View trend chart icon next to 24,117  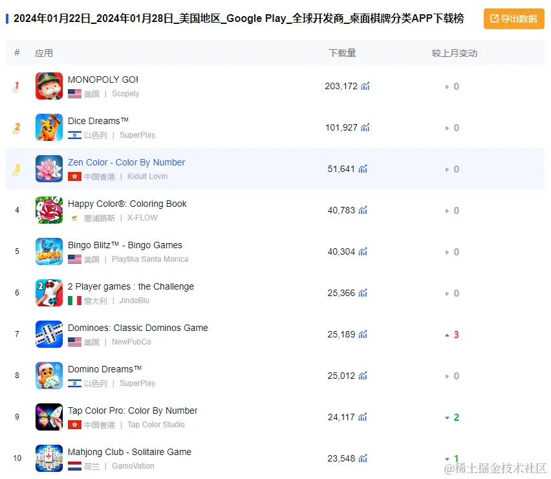pyautogui.click(x=363, y=417)
